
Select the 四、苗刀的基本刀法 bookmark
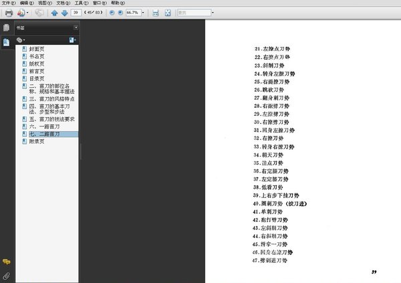(49, 109)
